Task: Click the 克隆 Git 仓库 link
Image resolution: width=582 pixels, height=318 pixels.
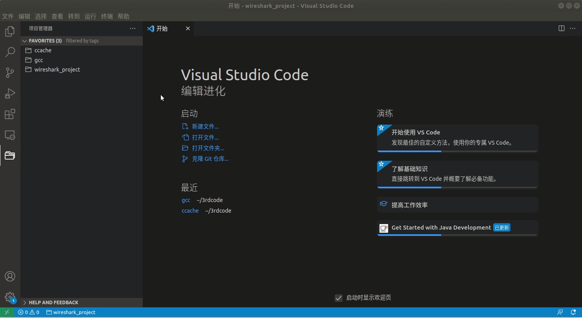Action: click(x=210, y=159)
